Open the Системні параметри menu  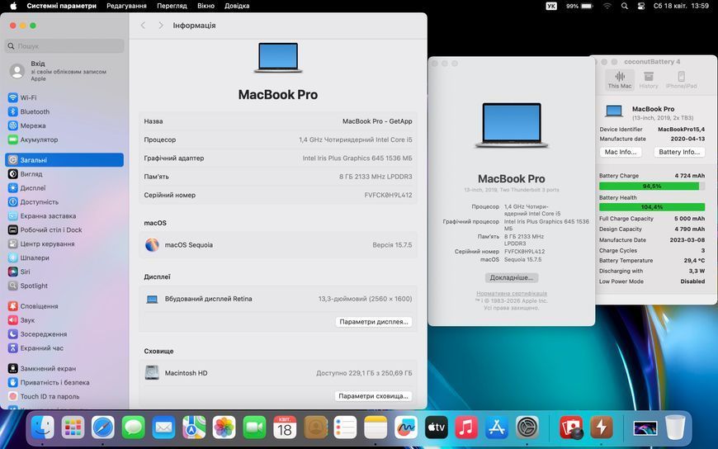click(61, 6)
